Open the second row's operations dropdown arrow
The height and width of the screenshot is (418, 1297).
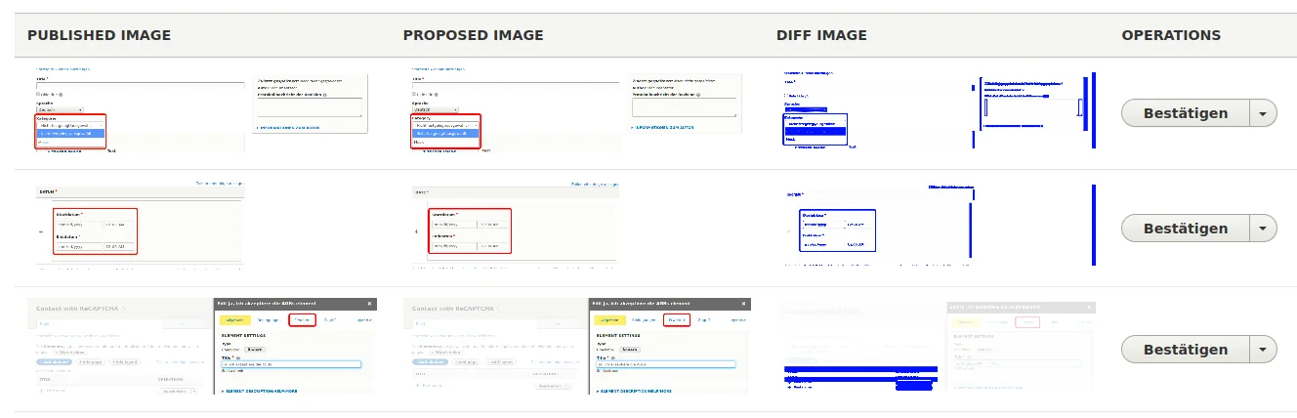click(x=1263, y=229)
